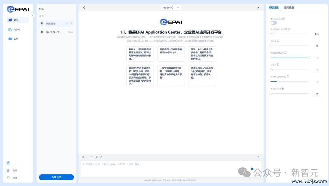
Task: Click the temperature slider
Action: coord(289,58)
